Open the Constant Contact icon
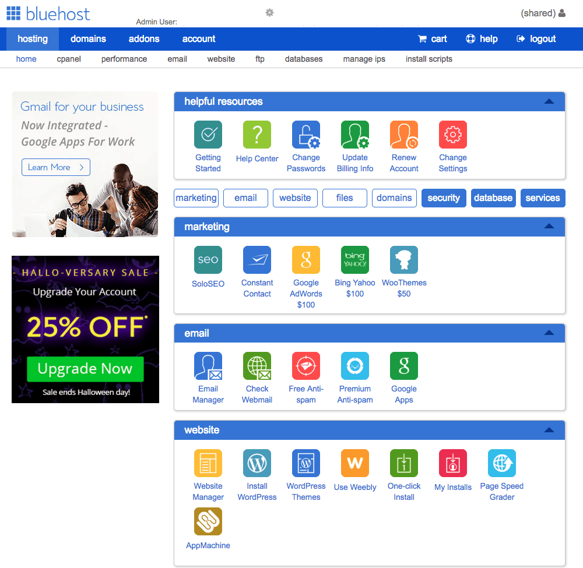This screenshot has height=568, width=583. (257, 260)
